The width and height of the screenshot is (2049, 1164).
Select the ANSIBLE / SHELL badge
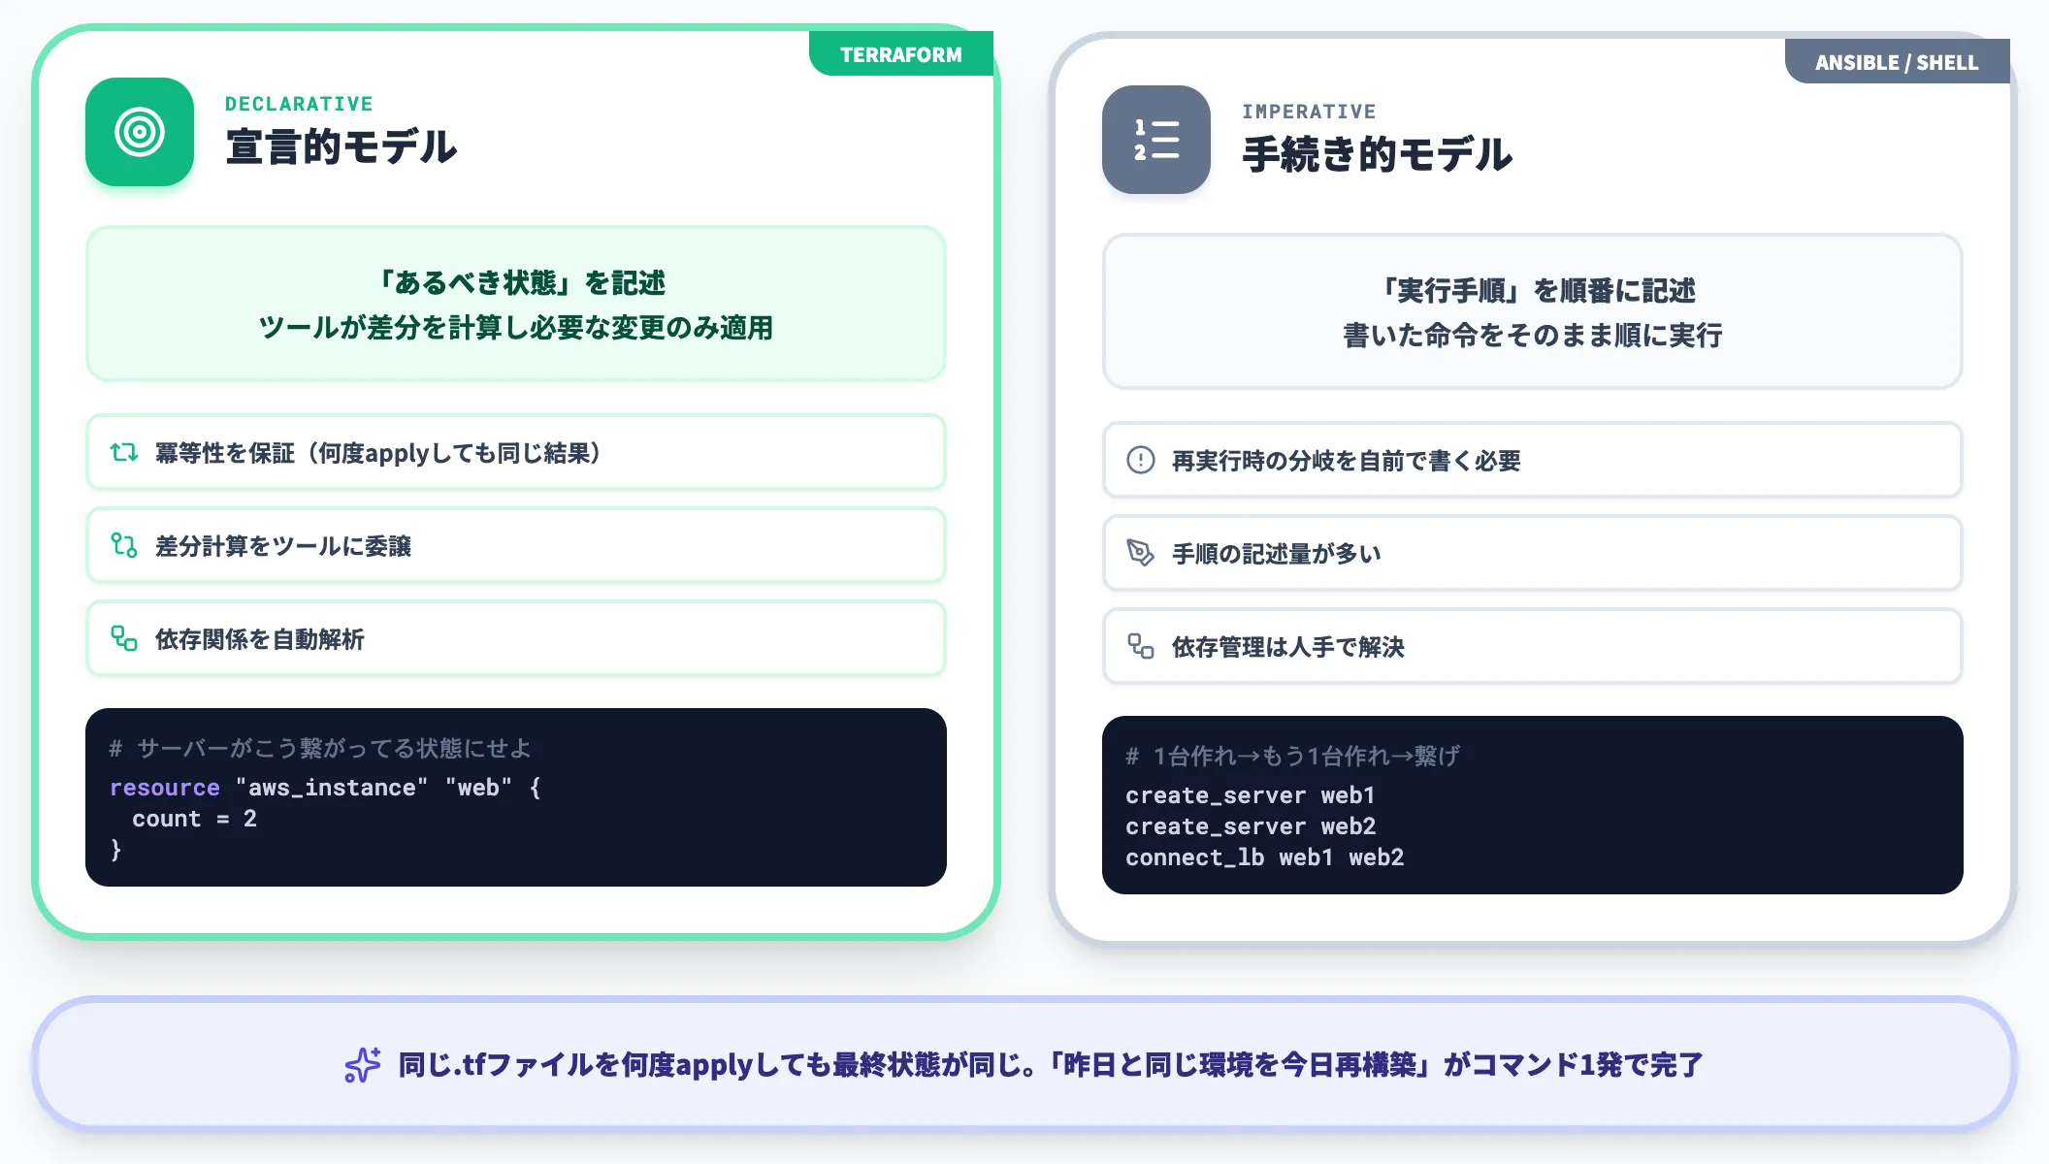[x=1897, y=62]
